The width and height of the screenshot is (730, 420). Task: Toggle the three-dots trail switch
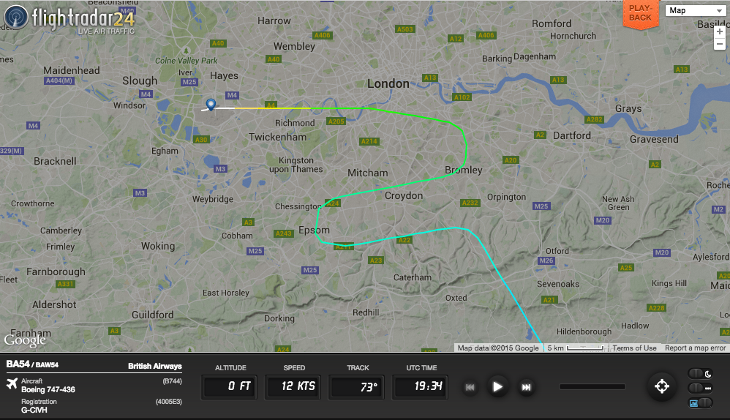tap(700, 388)
